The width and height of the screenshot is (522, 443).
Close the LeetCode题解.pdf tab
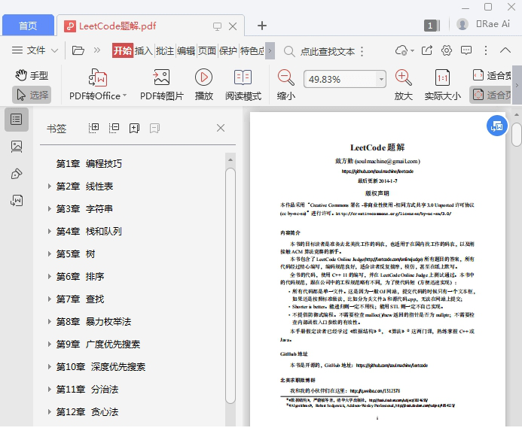click(x=233, y=26)
